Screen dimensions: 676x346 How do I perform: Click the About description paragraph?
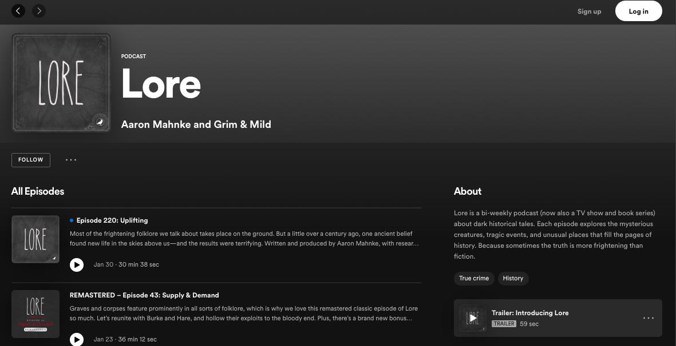coord(555,235)
